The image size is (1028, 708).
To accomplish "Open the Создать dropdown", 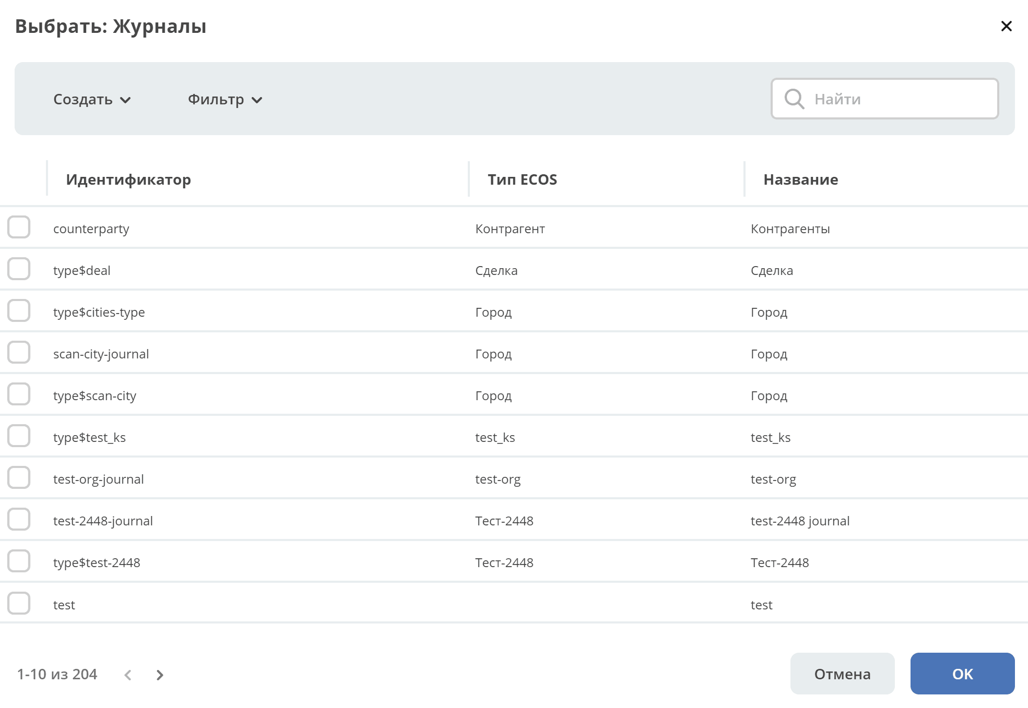I will (x=92, y=99).
